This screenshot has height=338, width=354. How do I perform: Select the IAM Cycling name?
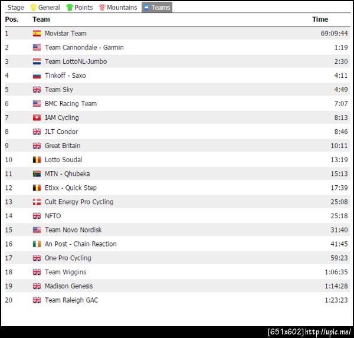[62, 118]
